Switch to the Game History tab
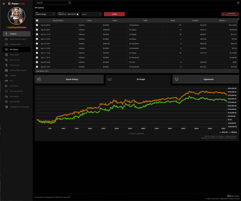Image resolution: width=241 pixels, height=201 pixels. [69, 79]
